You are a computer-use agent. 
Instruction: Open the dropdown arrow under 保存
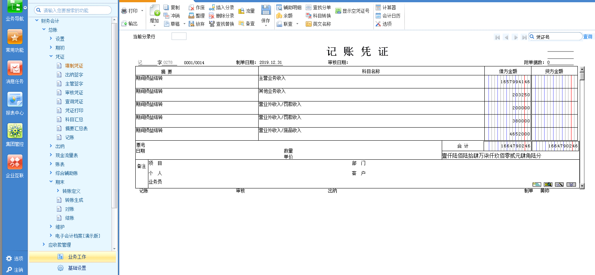266,26
